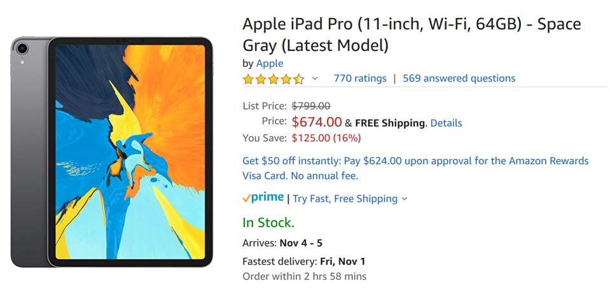Select Try Fast, Free Shipping
Image resolution: width=610 pixels, height=289 pixels.
coord(345,199)
